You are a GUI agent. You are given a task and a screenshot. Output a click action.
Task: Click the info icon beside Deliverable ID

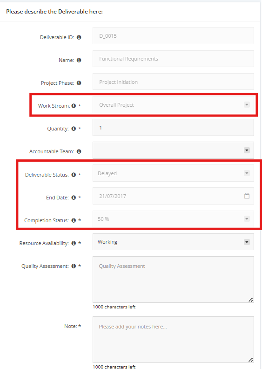79,37
